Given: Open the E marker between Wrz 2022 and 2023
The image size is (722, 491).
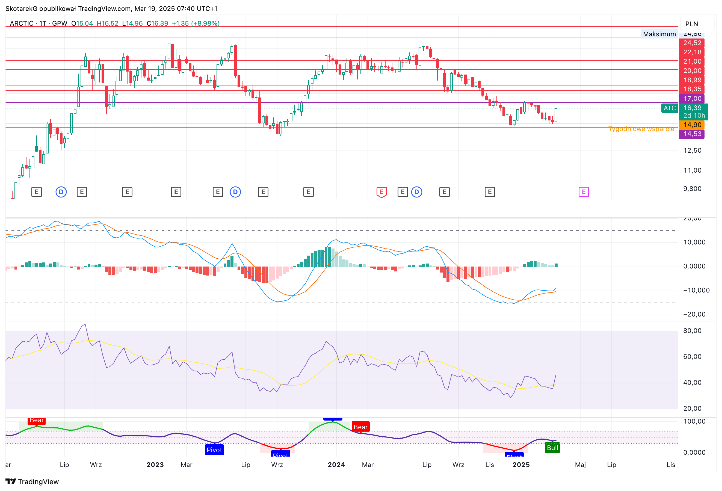Looking at the screenshot, I should point(127,192).
